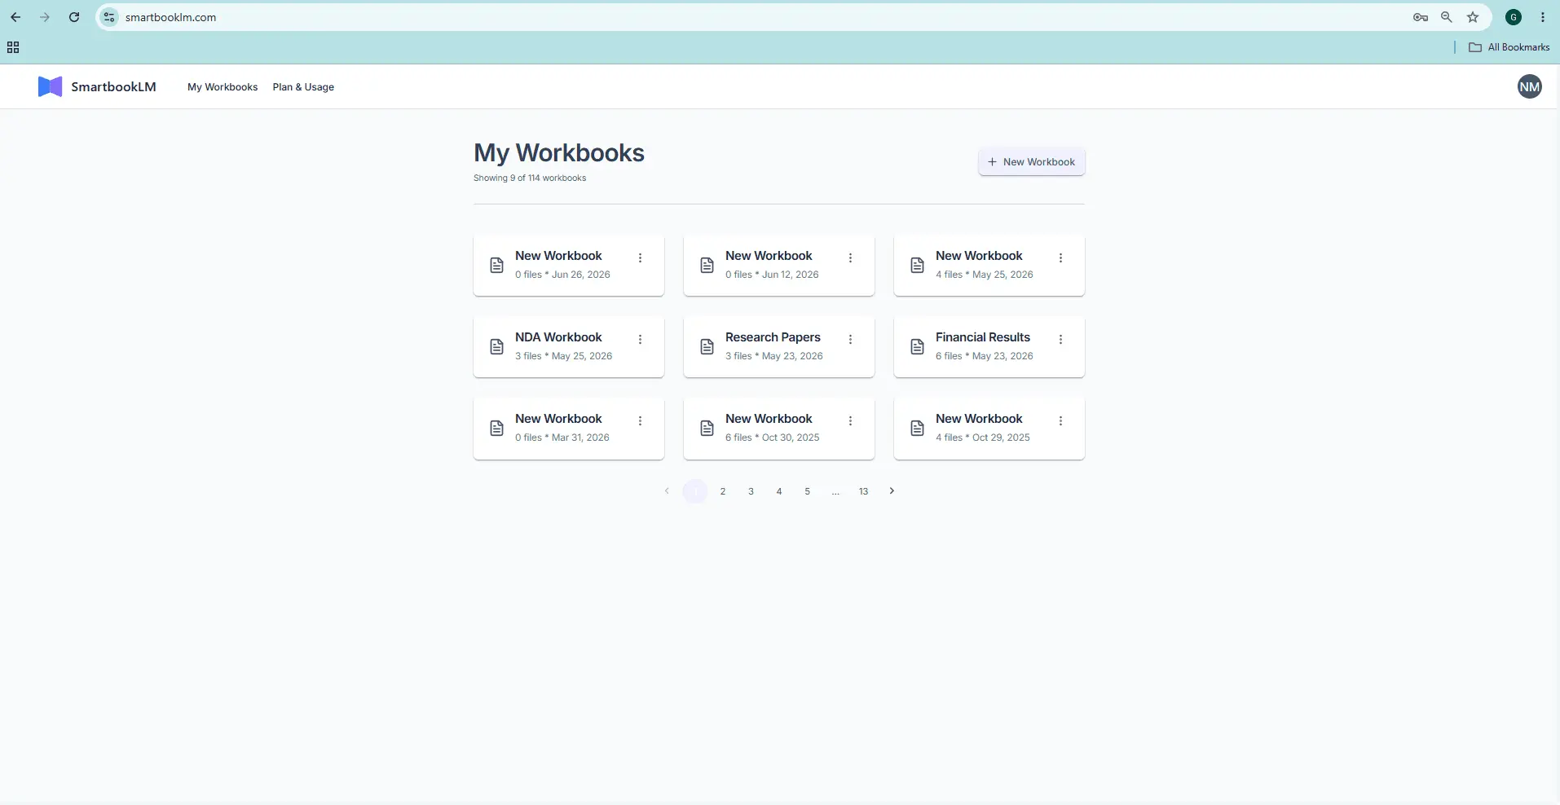The height and width of the screenshot is (805, 1560).
Task: Open options menu for Financial Results
Action: pos(1061,339)
